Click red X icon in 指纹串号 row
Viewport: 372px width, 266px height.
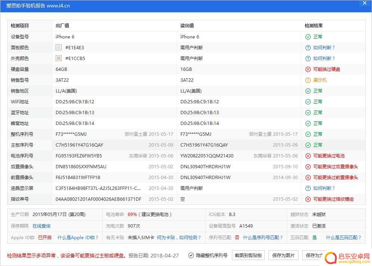coord(308,199)
